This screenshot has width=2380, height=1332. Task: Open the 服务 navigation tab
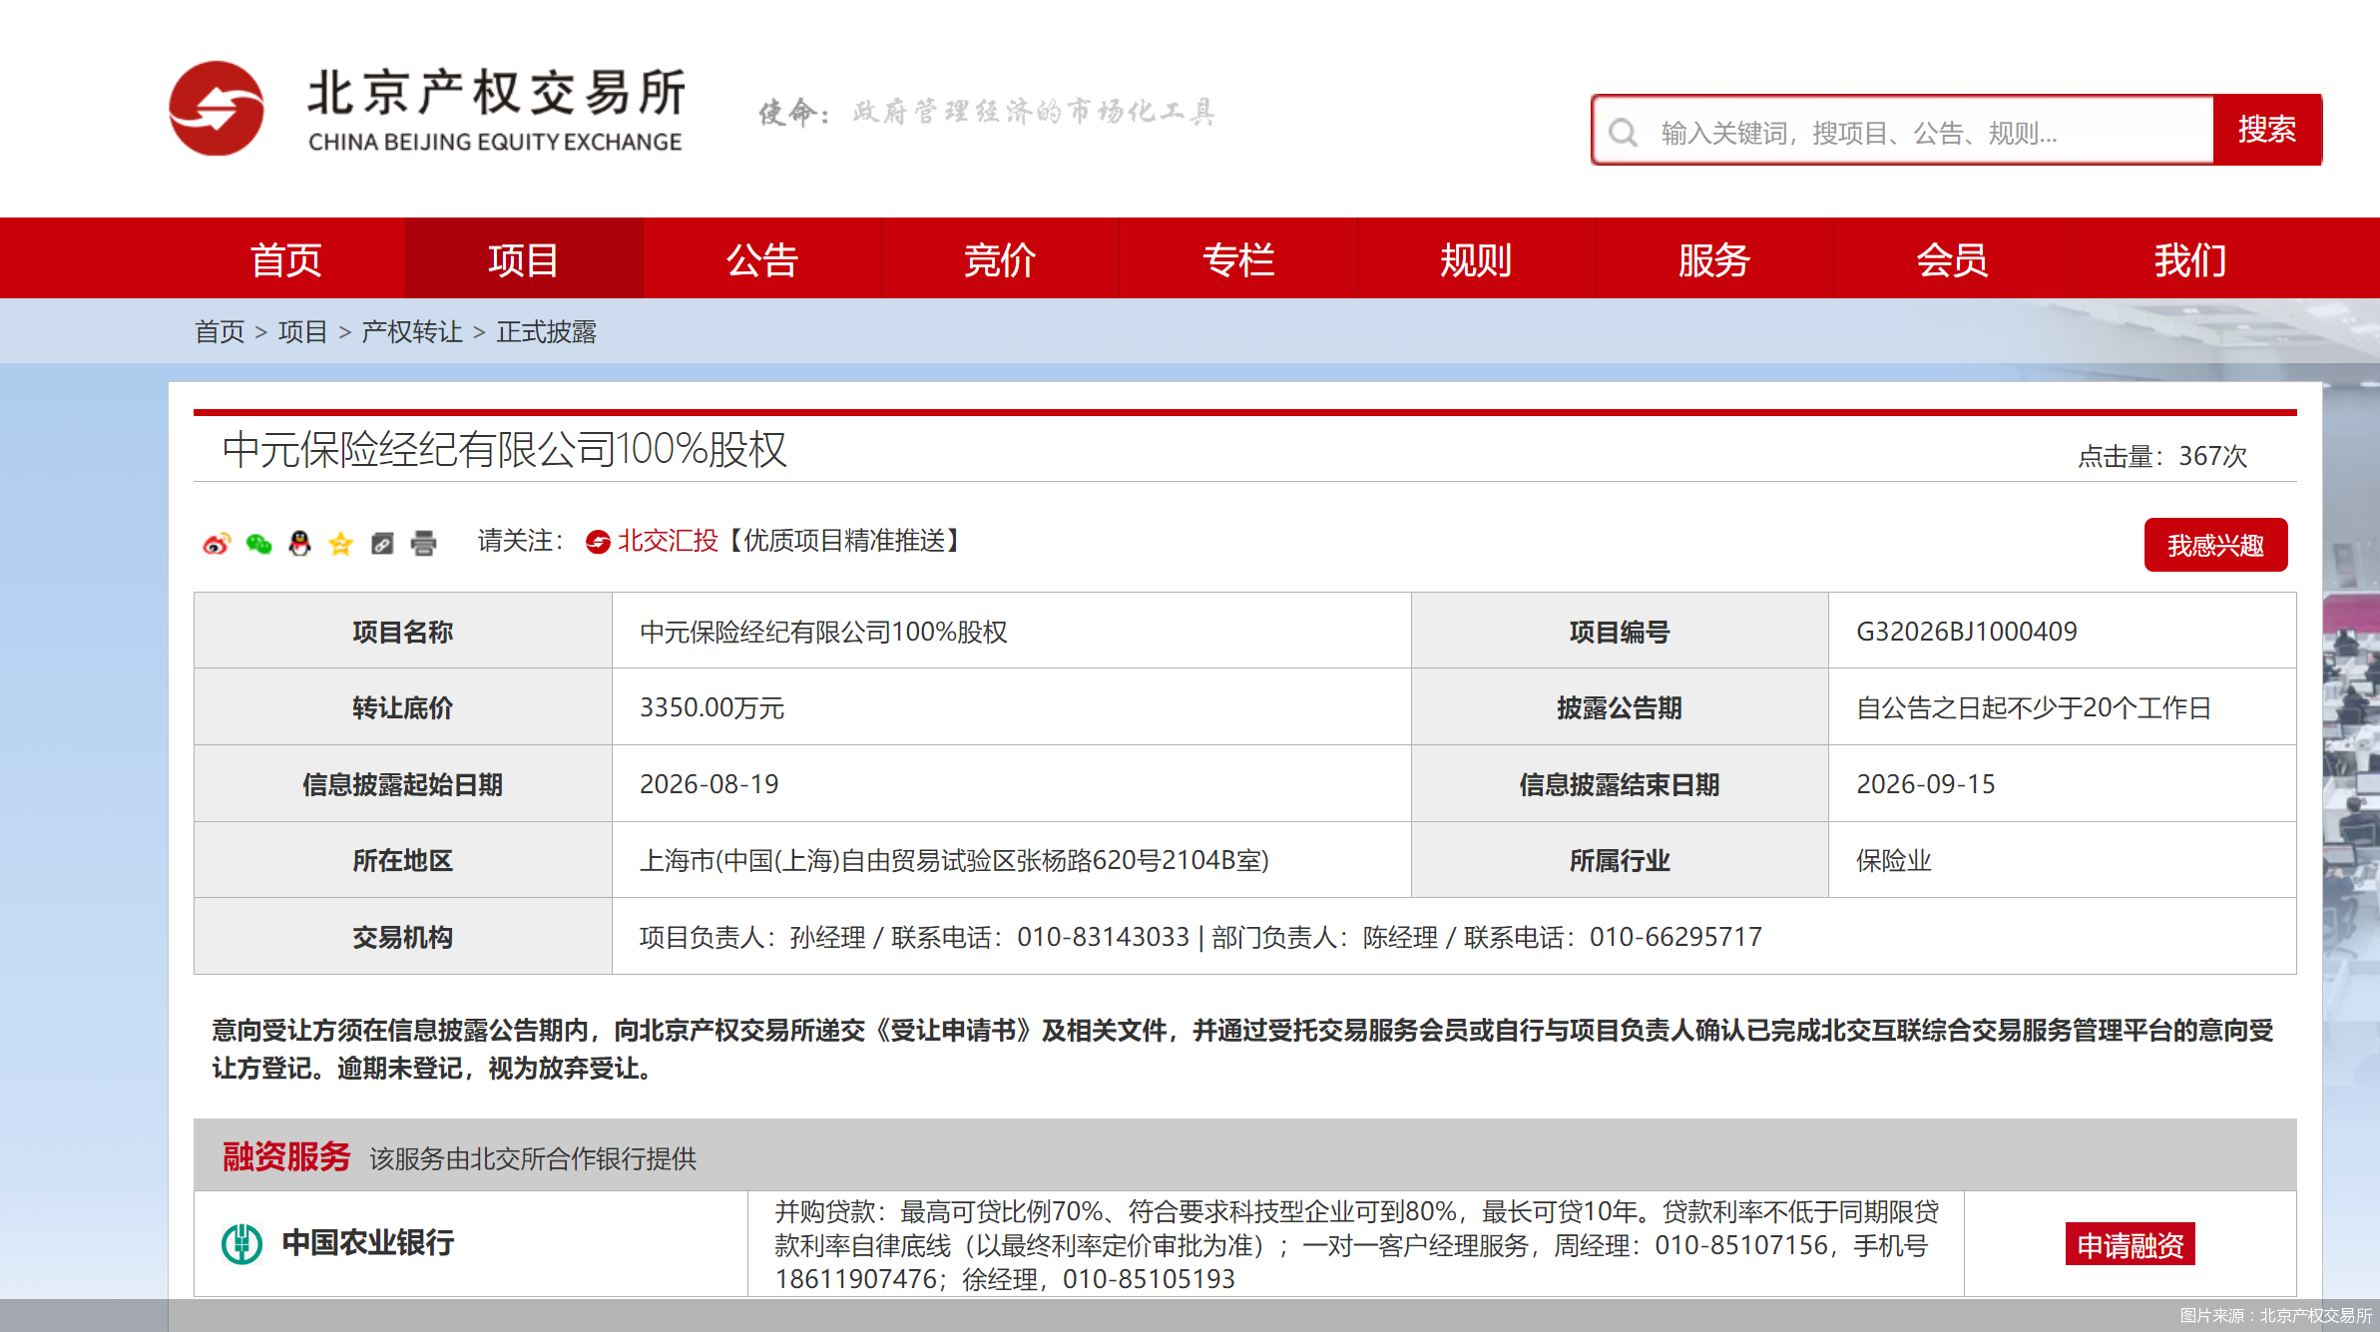pos(1713,259)
